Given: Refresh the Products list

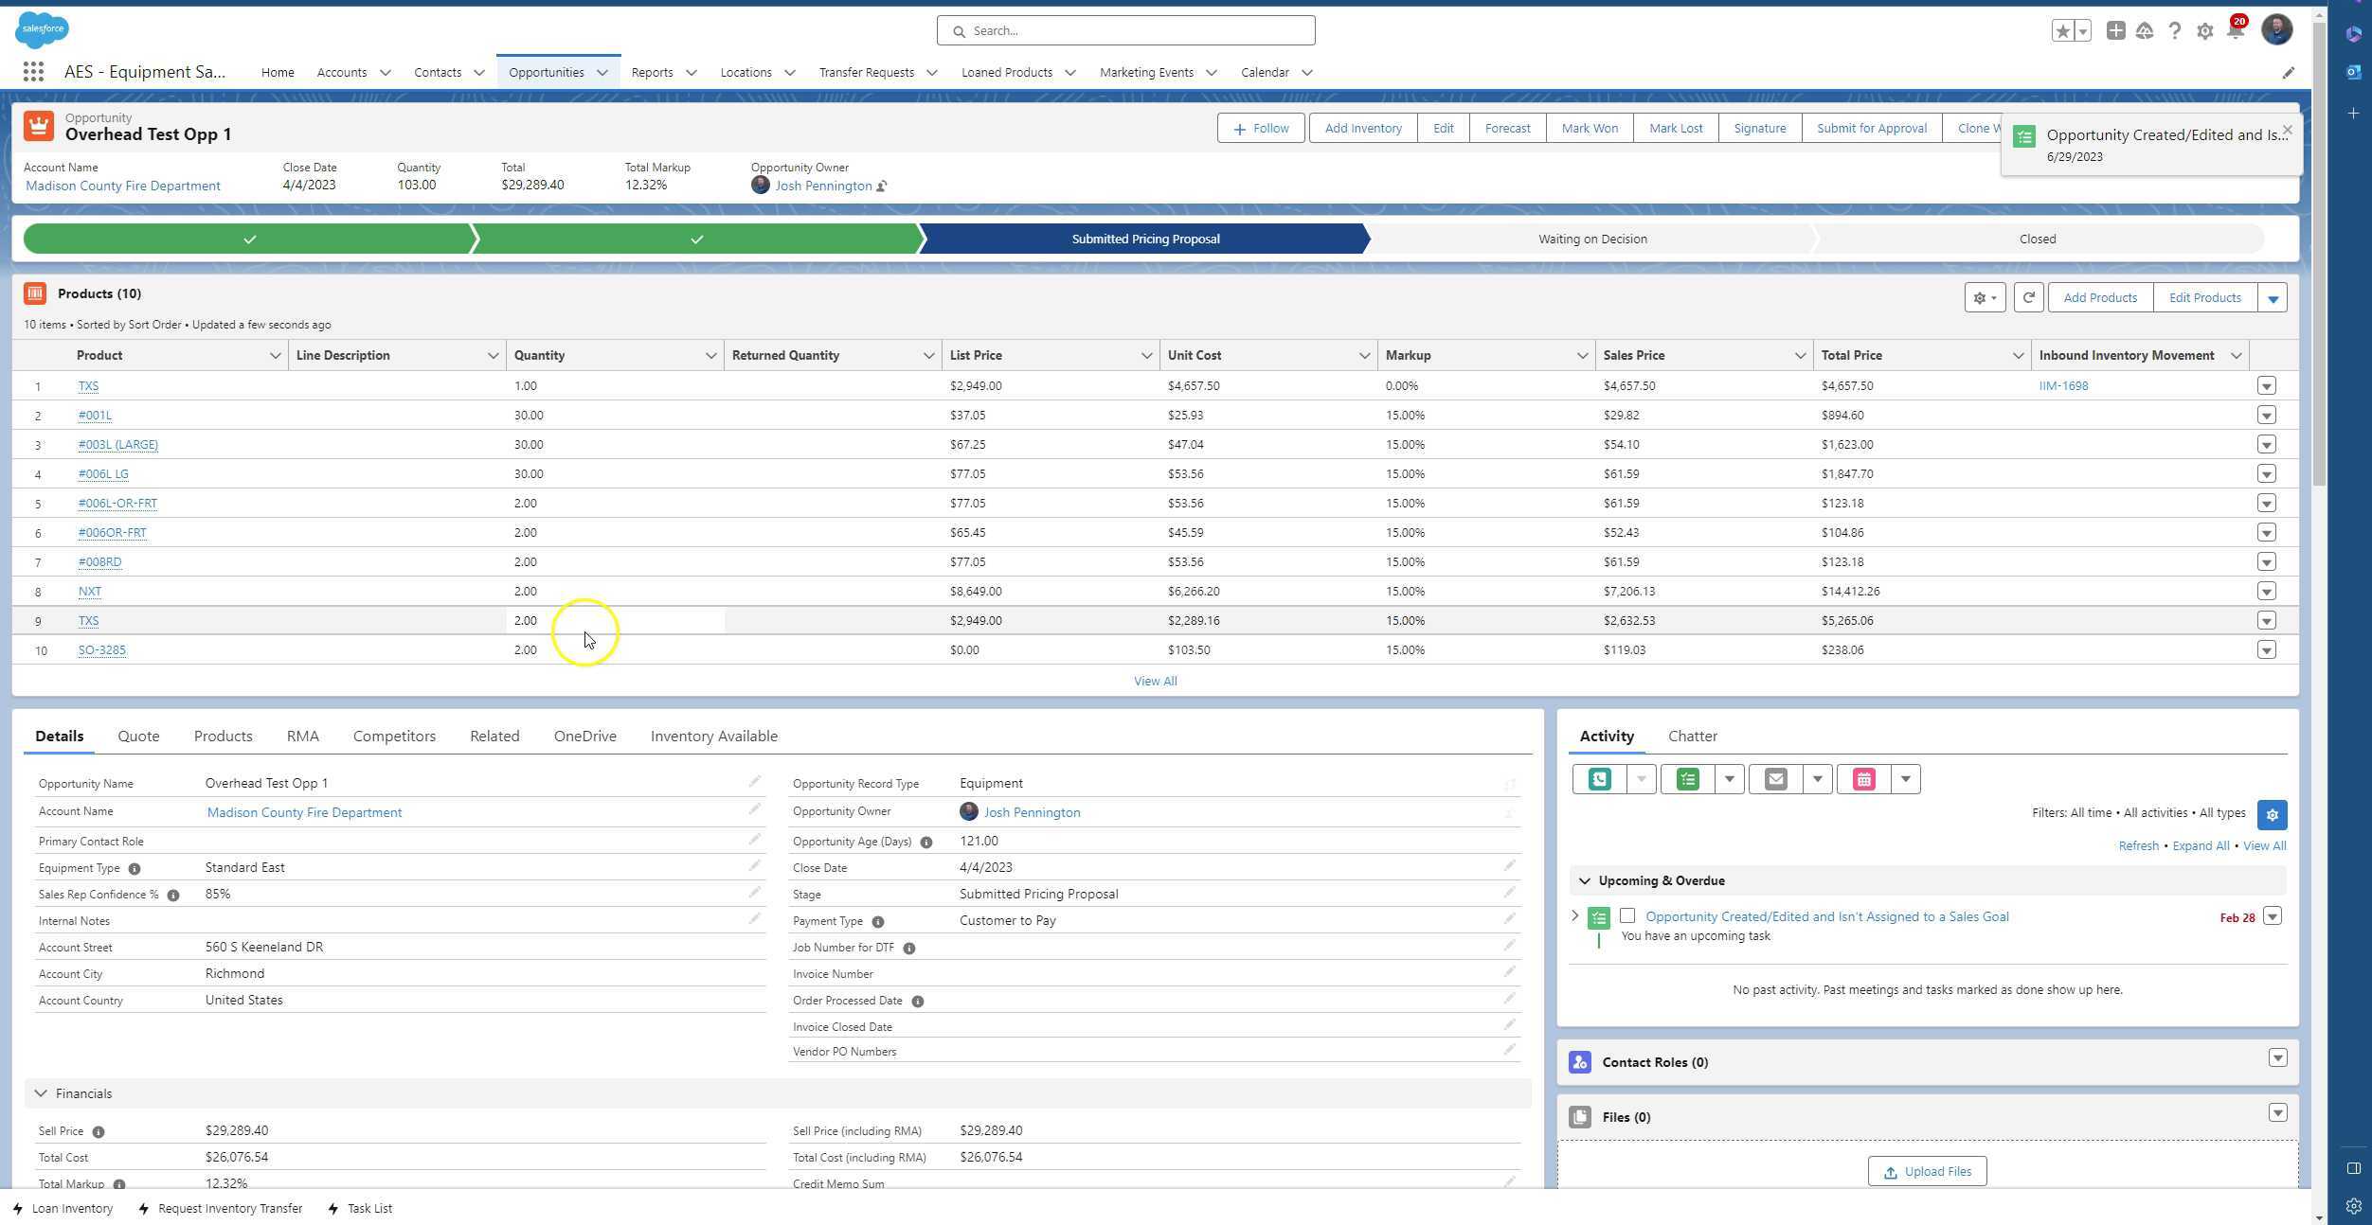Looking at the screenshot, I should 2028,297.
